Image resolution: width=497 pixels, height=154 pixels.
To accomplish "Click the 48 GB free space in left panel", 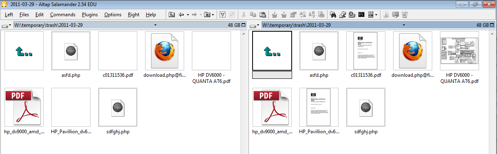I will coord(234,25).
